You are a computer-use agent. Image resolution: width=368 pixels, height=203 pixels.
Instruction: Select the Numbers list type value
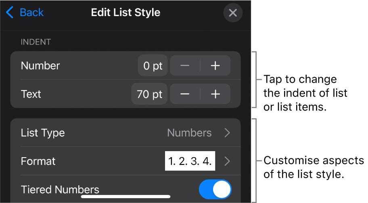click(x=189, y=133)
